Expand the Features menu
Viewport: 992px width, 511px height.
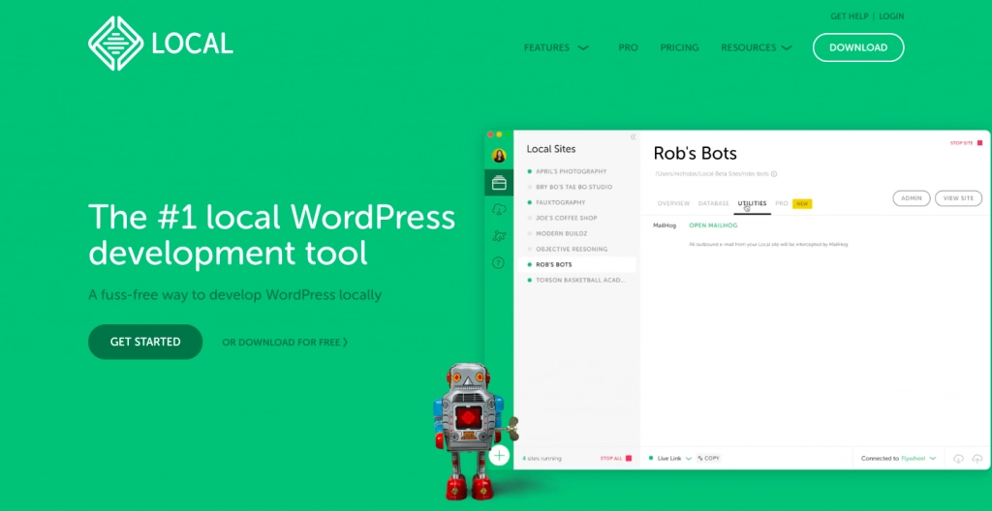pyautogui.click(x=556, y=47)
